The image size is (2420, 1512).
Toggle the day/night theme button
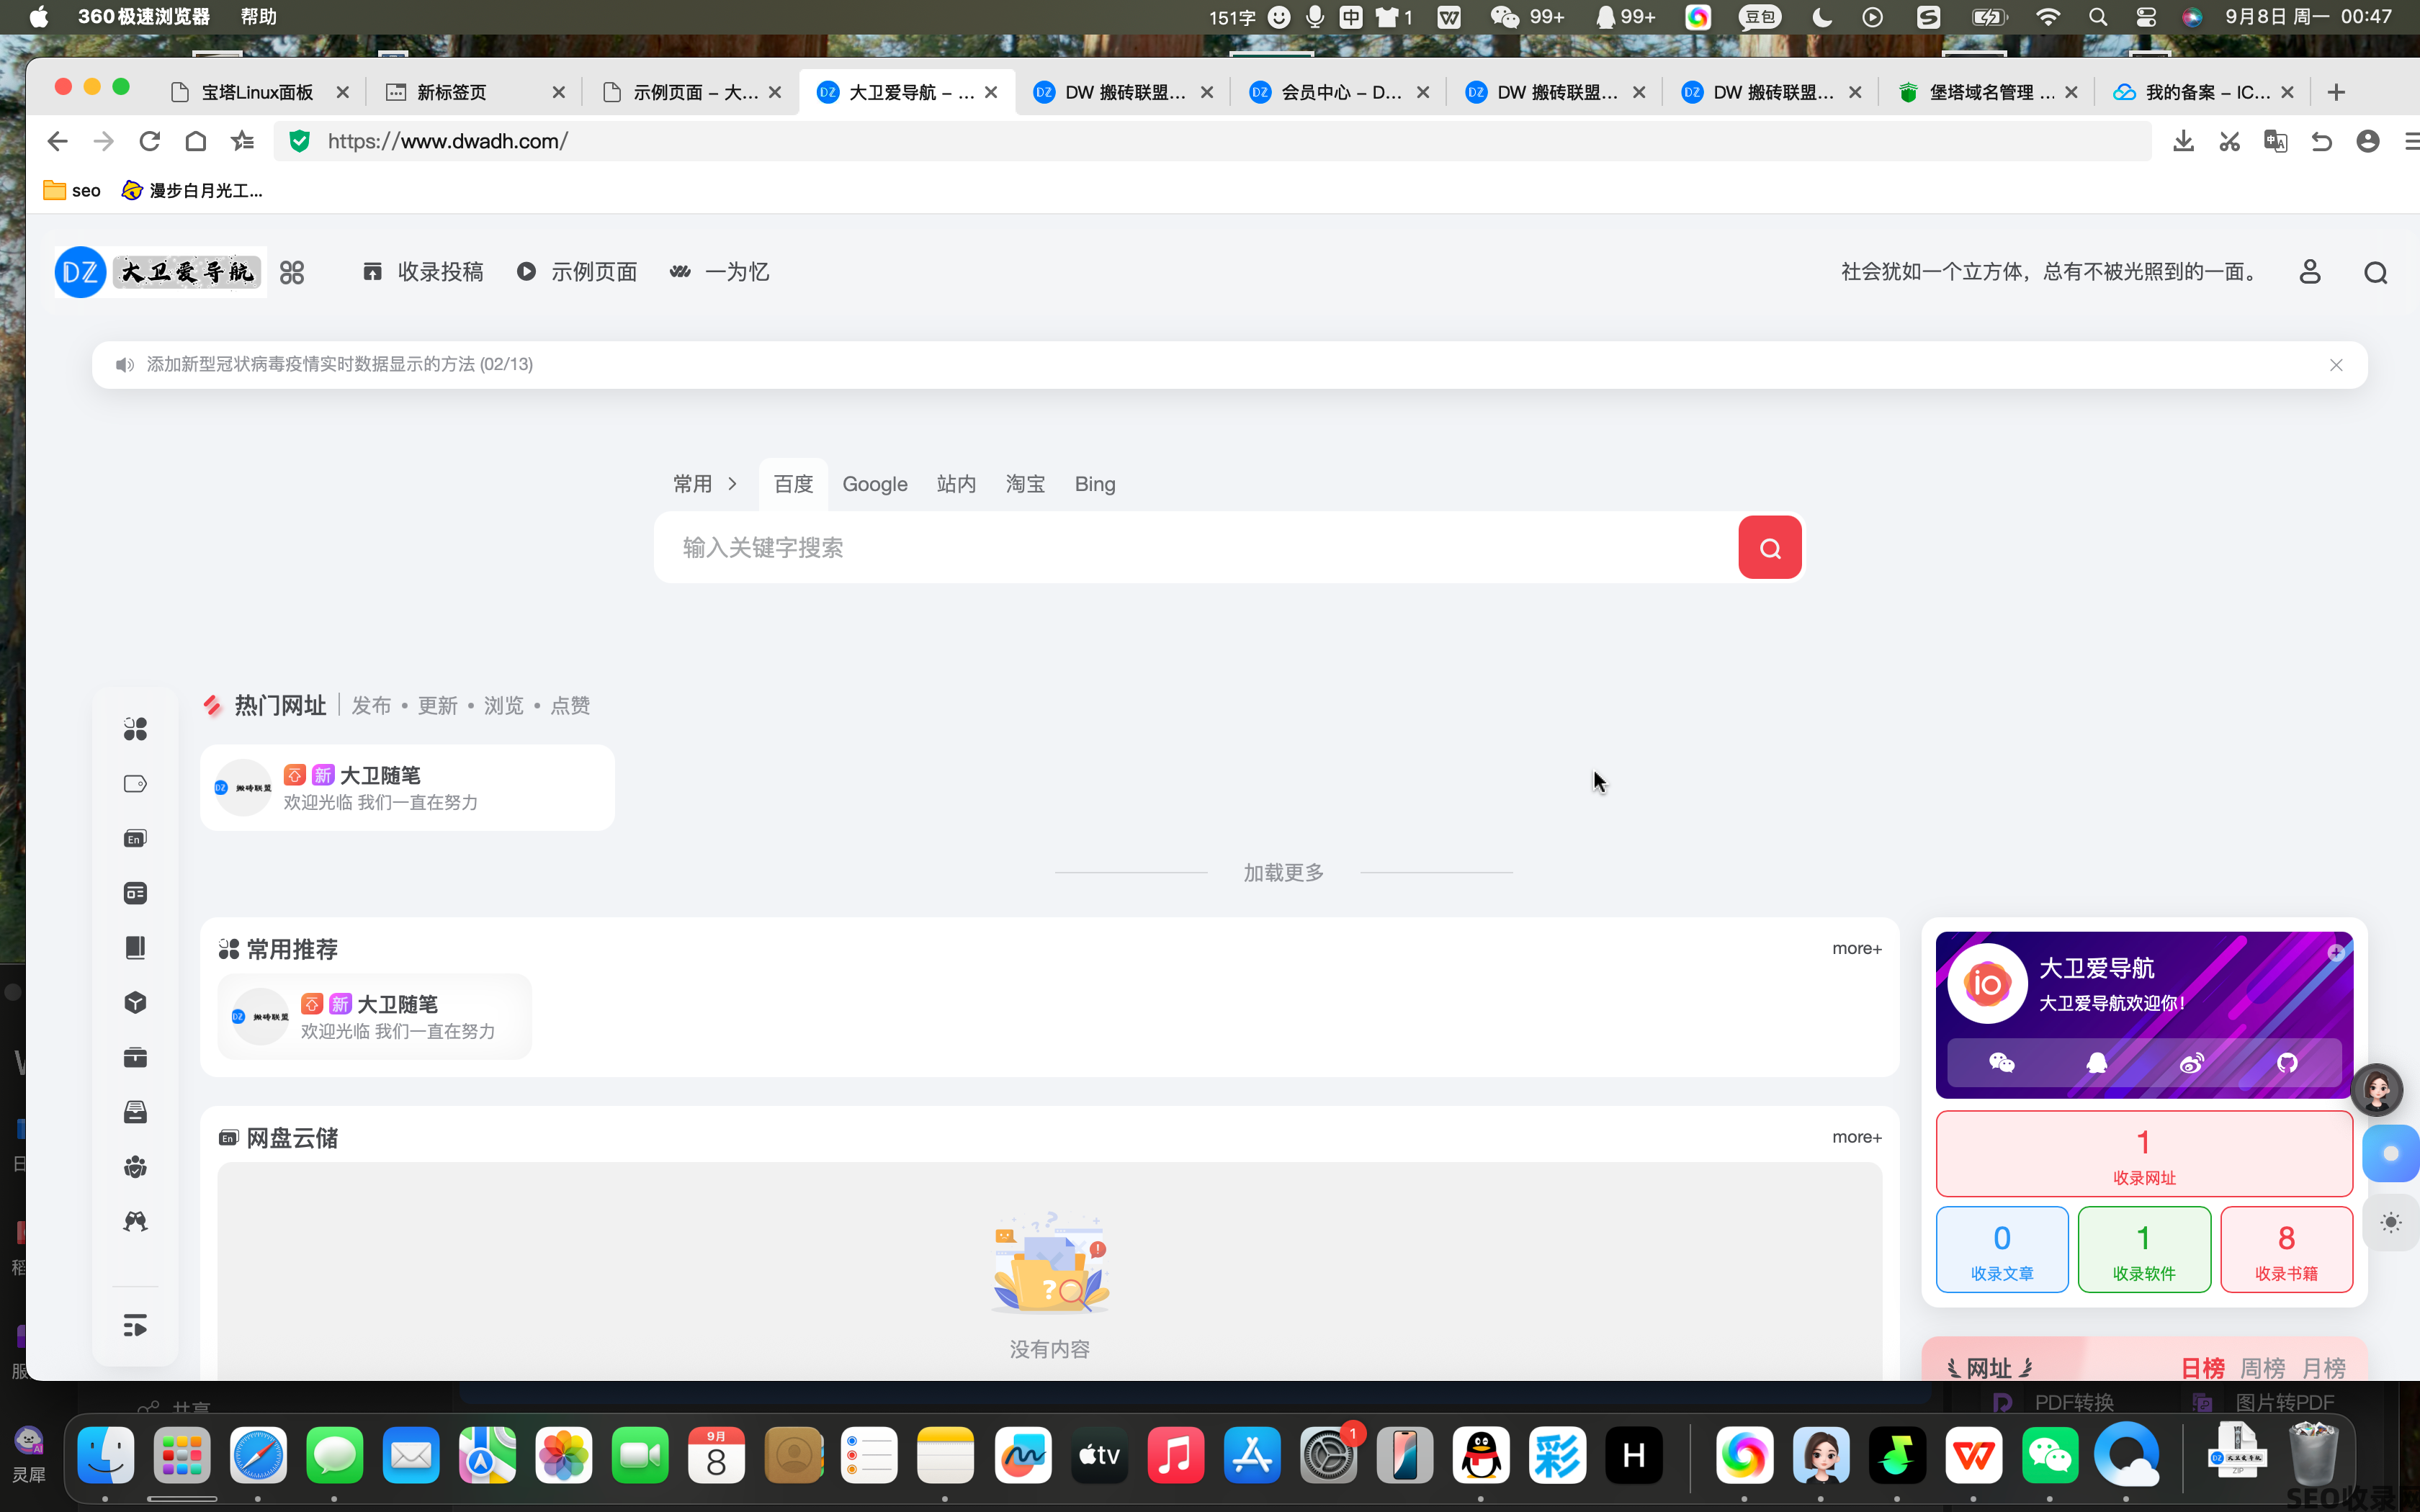(2391, 1222)
